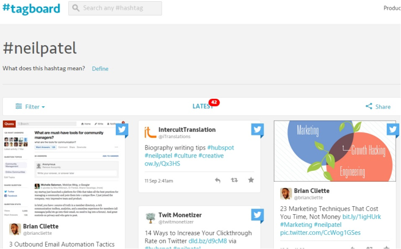Click the Twitter badge on the Marketing Venn diagram card
This screenshot has height=249, width=401.
point(393,130)
